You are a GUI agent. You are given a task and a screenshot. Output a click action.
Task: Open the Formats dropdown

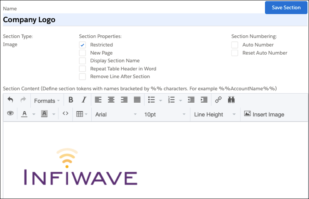tap(47, 101)
